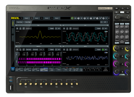
Task: Click the plus icon in TX4 panel
Action: (64, 50)
